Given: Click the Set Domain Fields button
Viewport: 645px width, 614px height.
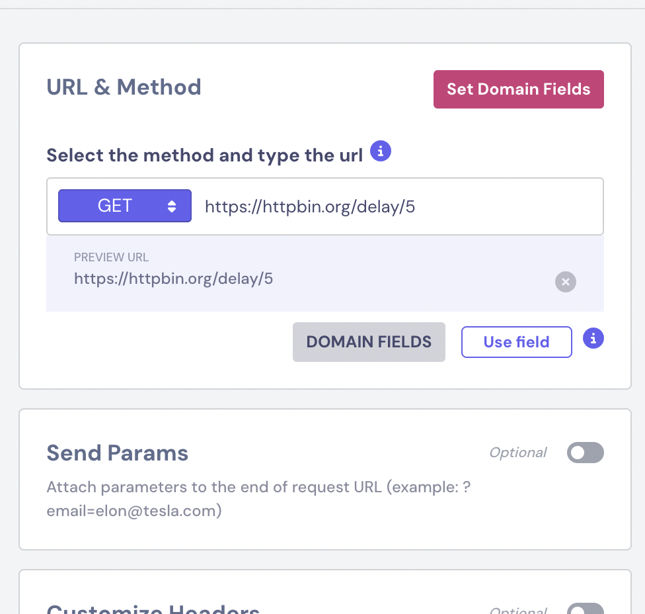Looking at the screenshot, I should click(x=518, y=89).
